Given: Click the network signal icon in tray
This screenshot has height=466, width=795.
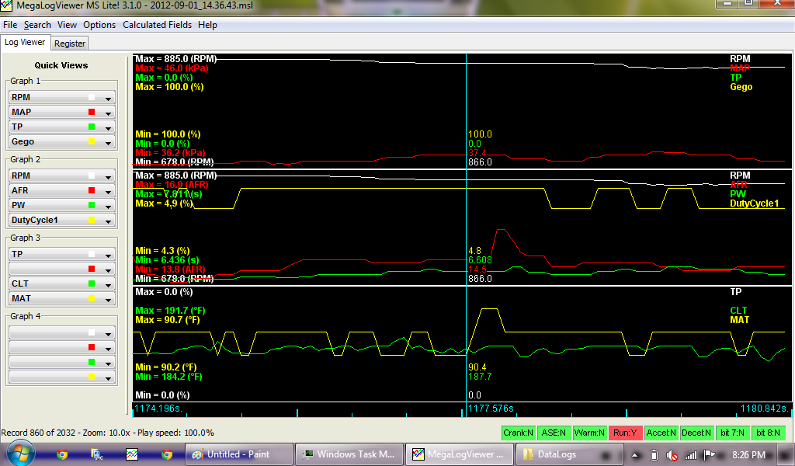Looking at the screenshot, I should tap(690, 455).
